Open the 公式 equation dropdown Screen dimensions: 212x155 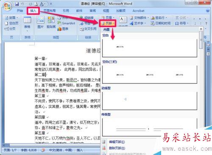[181, 18]
